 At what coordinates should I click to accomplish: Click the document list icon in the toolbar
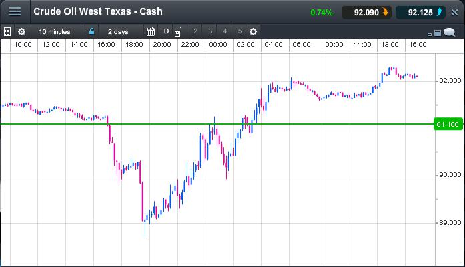(7, 31)
